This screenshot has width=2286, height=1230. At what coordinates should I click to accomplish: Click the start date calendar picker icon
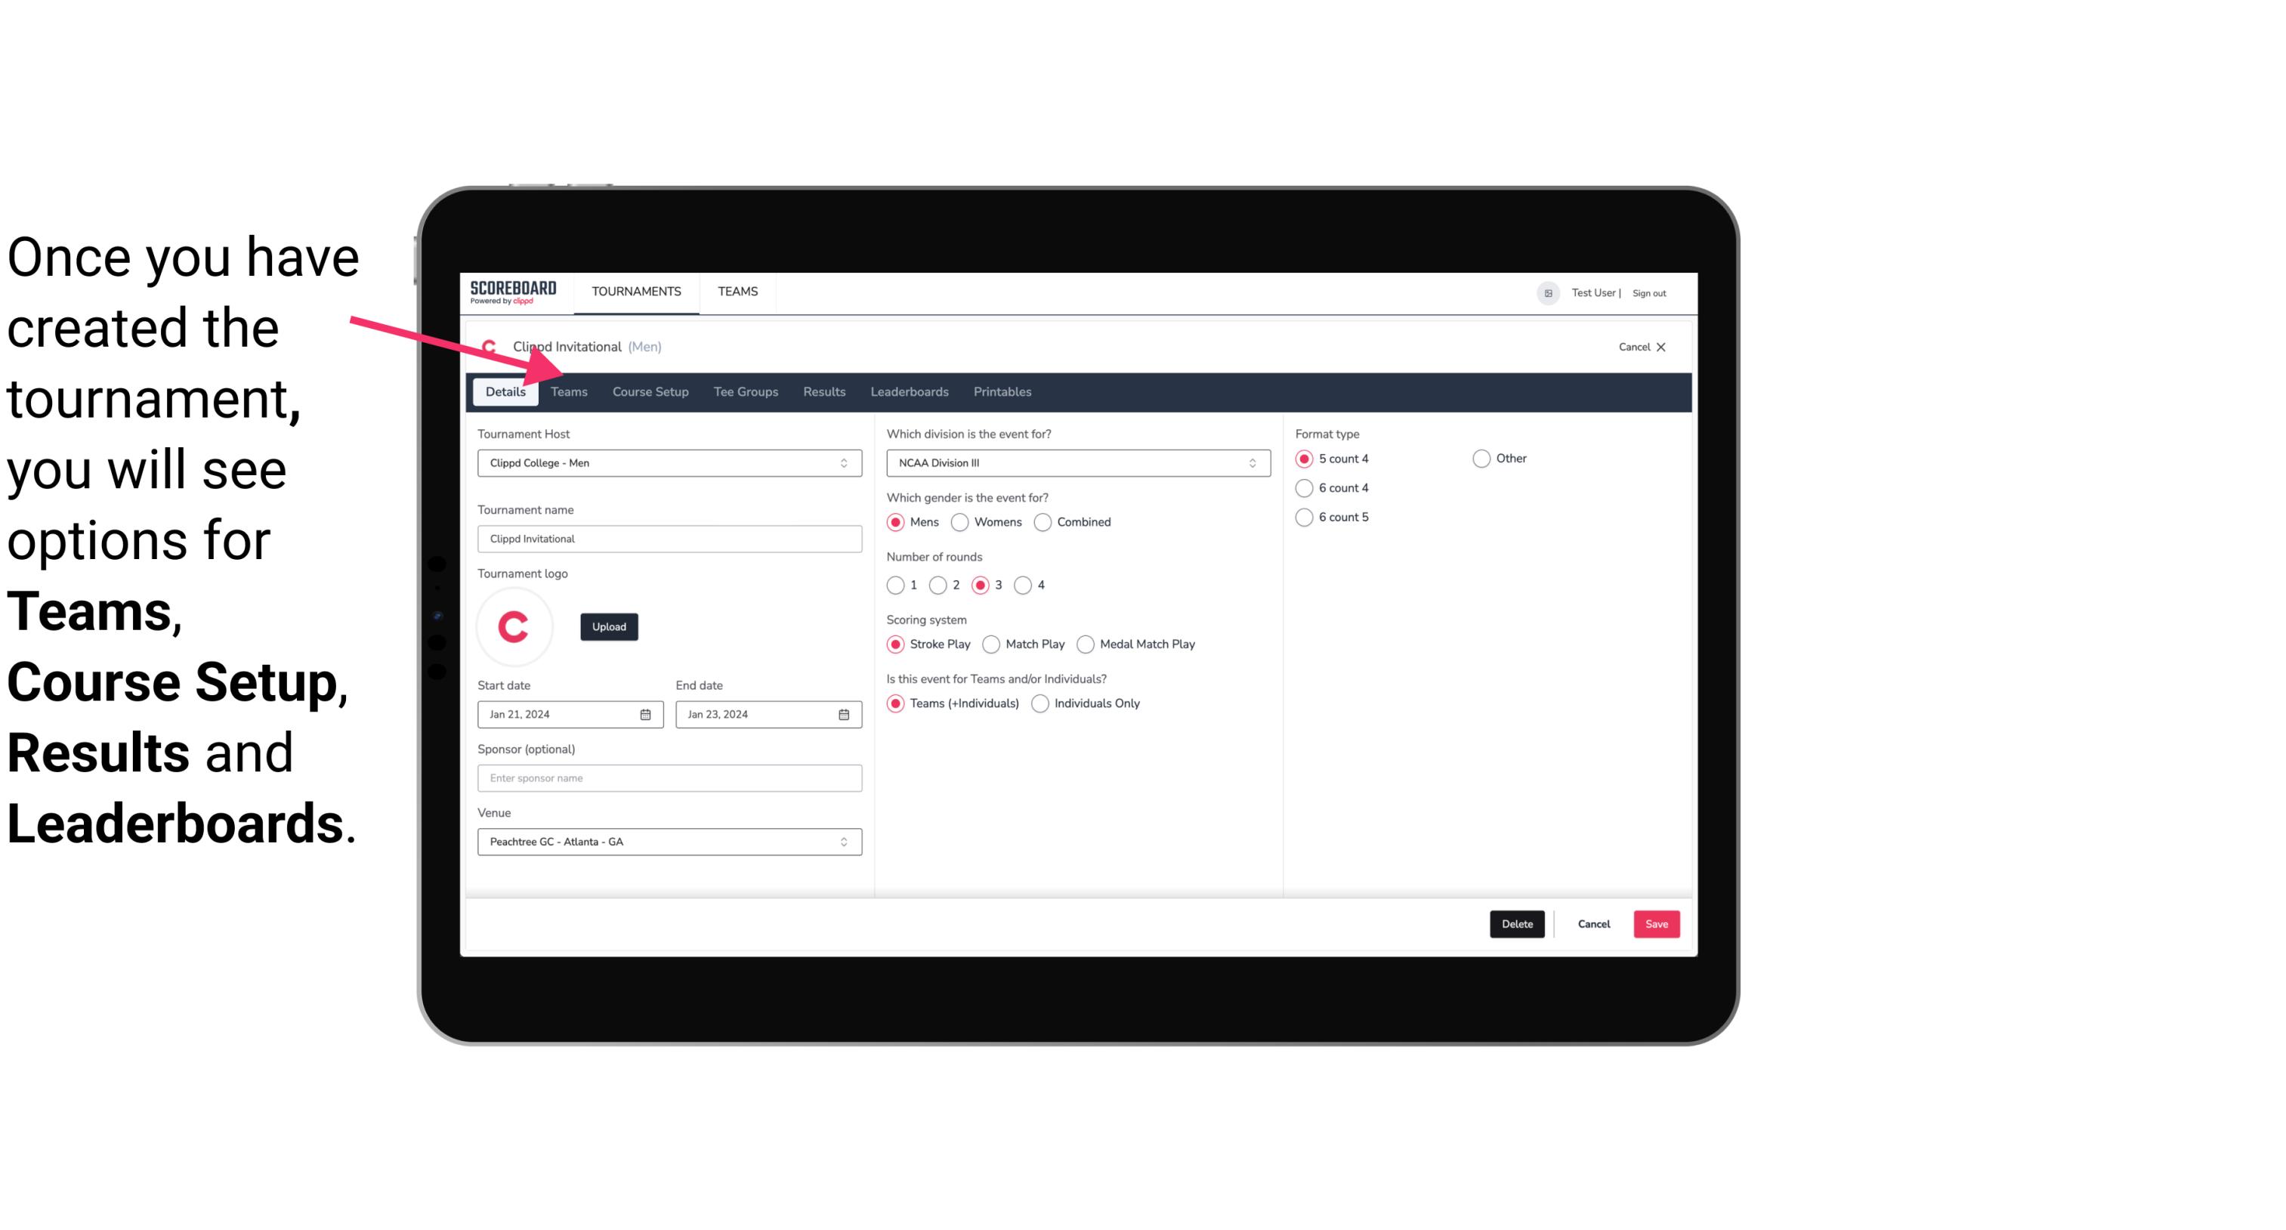click(645, 713)
